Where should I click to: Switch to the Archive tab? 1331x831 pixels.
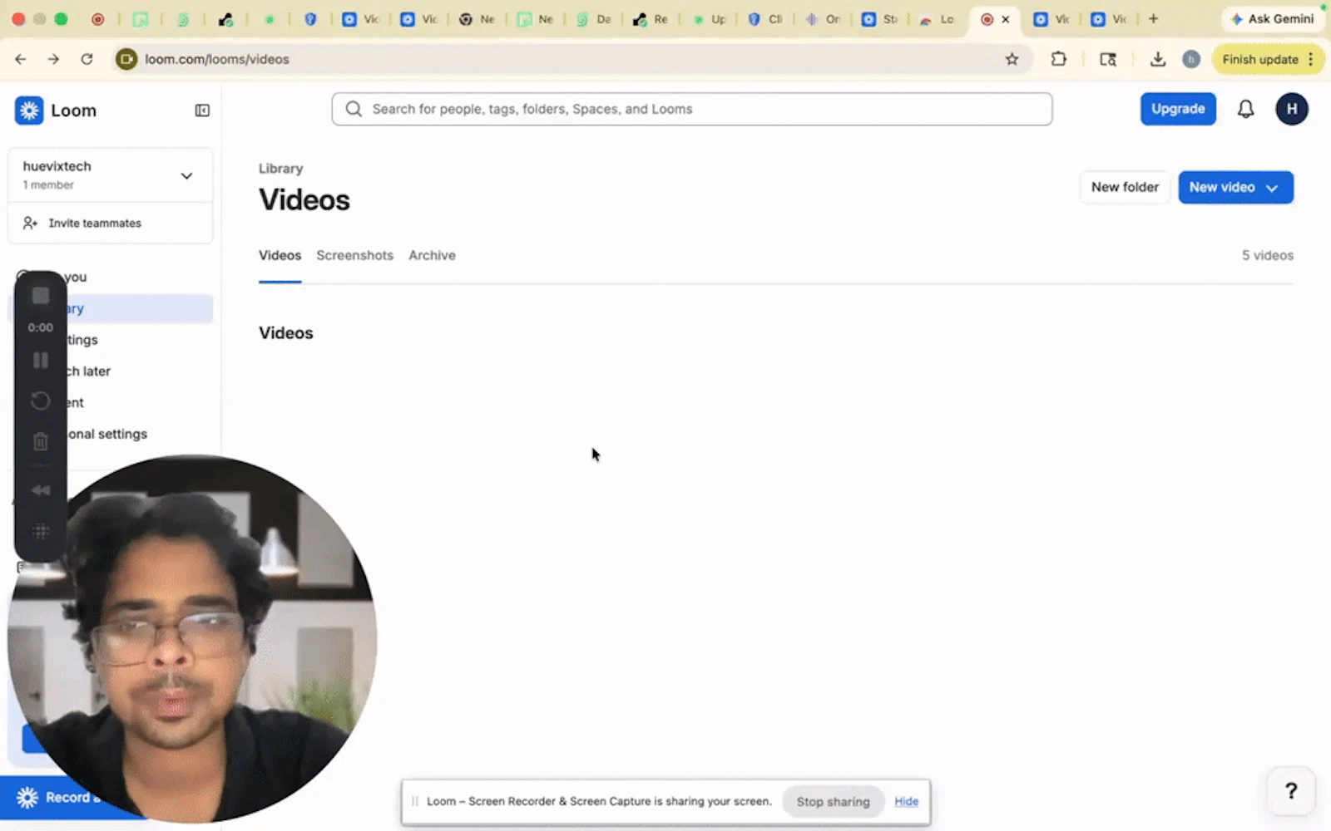click(x=432, y=255)
